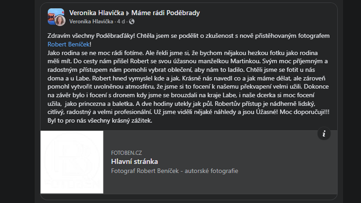361x203 pixels.
Task: Open the post's '4 d' timestamp
Action: 121,22
